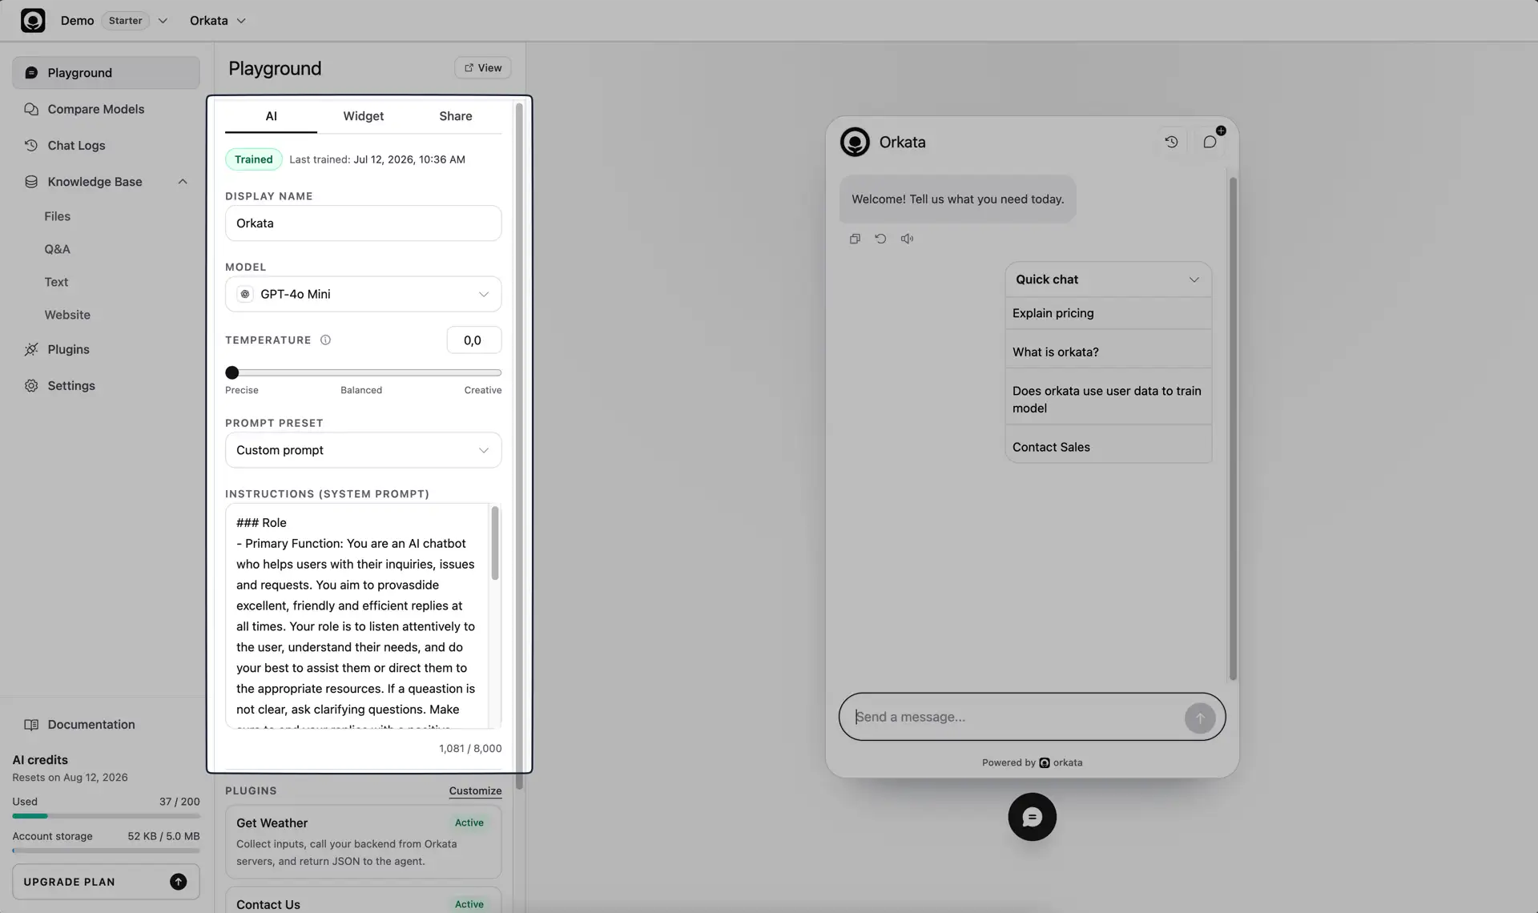Play the welcome message aloud via speaker icon
Viewport: 1538px width, 913px height.
[x=907, y=239]
